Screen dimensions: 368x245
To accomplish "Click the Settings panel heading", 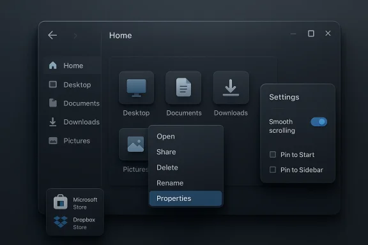I will (284, 97).
